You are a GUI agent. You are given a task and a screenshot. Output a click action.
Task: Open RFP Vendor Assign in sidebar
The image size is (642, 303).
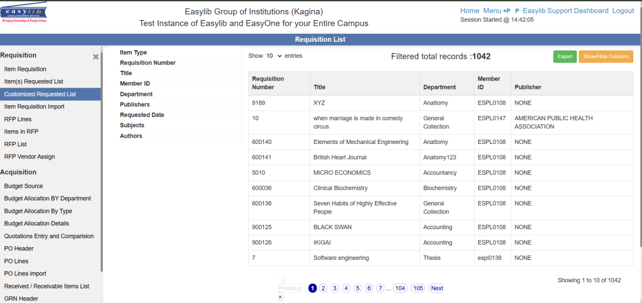[x=29, y=157]
